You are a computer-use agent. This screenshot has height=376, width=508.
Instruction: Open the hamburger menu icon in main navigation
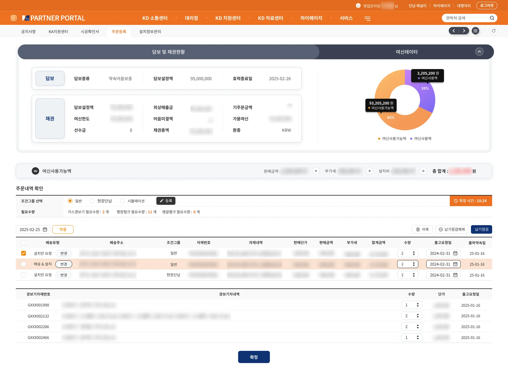[x=368, y=19]
